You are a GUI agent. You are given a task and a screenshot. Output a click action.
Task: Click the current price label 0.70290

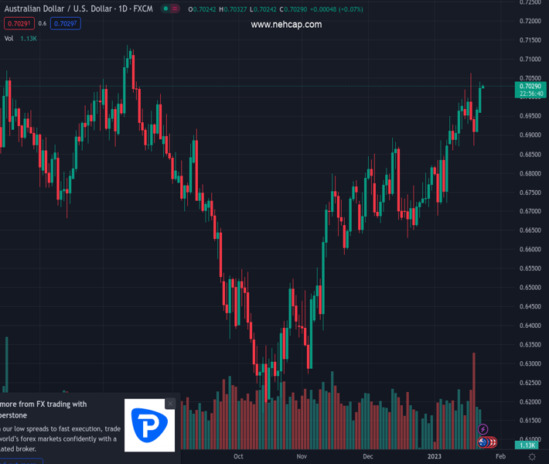click(532, 86)
